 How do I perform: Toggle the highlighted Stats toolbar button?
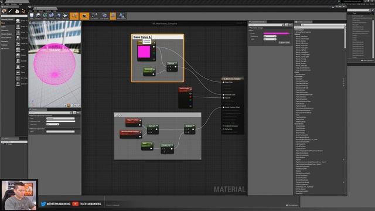click(x=113, y=16)
